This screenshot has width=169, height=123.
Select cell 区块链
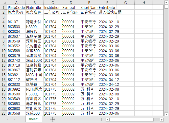coord(35,84)
